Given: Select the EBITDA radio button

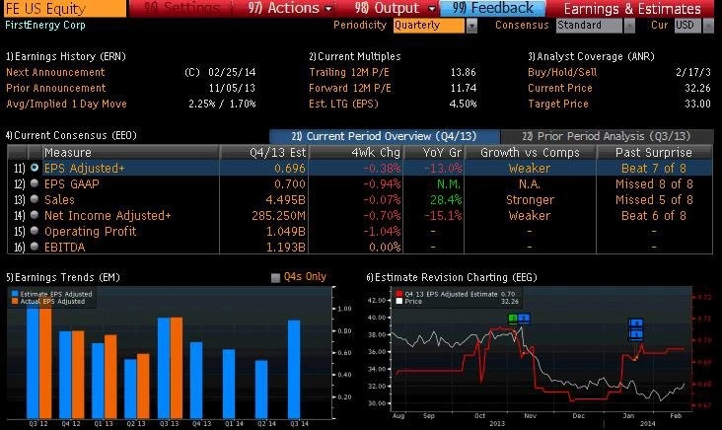Looking at the screenshot, I should [35, 247].
